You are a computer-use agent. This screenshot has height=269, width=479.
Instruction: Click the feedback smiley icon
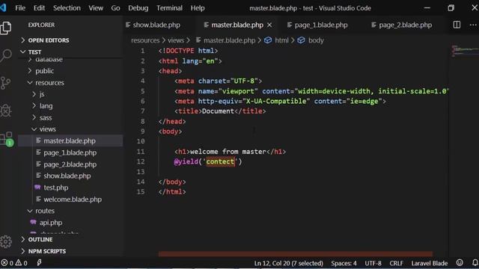pos(460,262)
